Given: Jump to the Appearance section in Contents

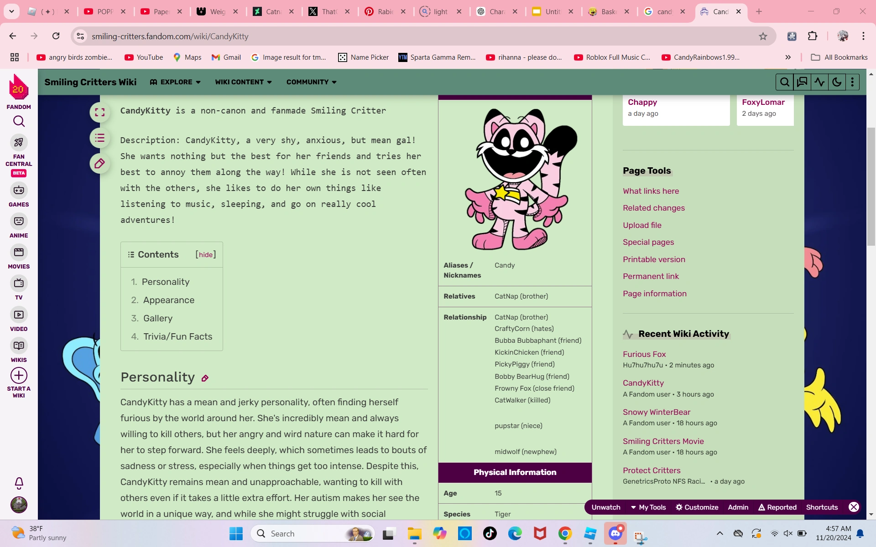Looking at the screenshot, I should pos(168,300).
